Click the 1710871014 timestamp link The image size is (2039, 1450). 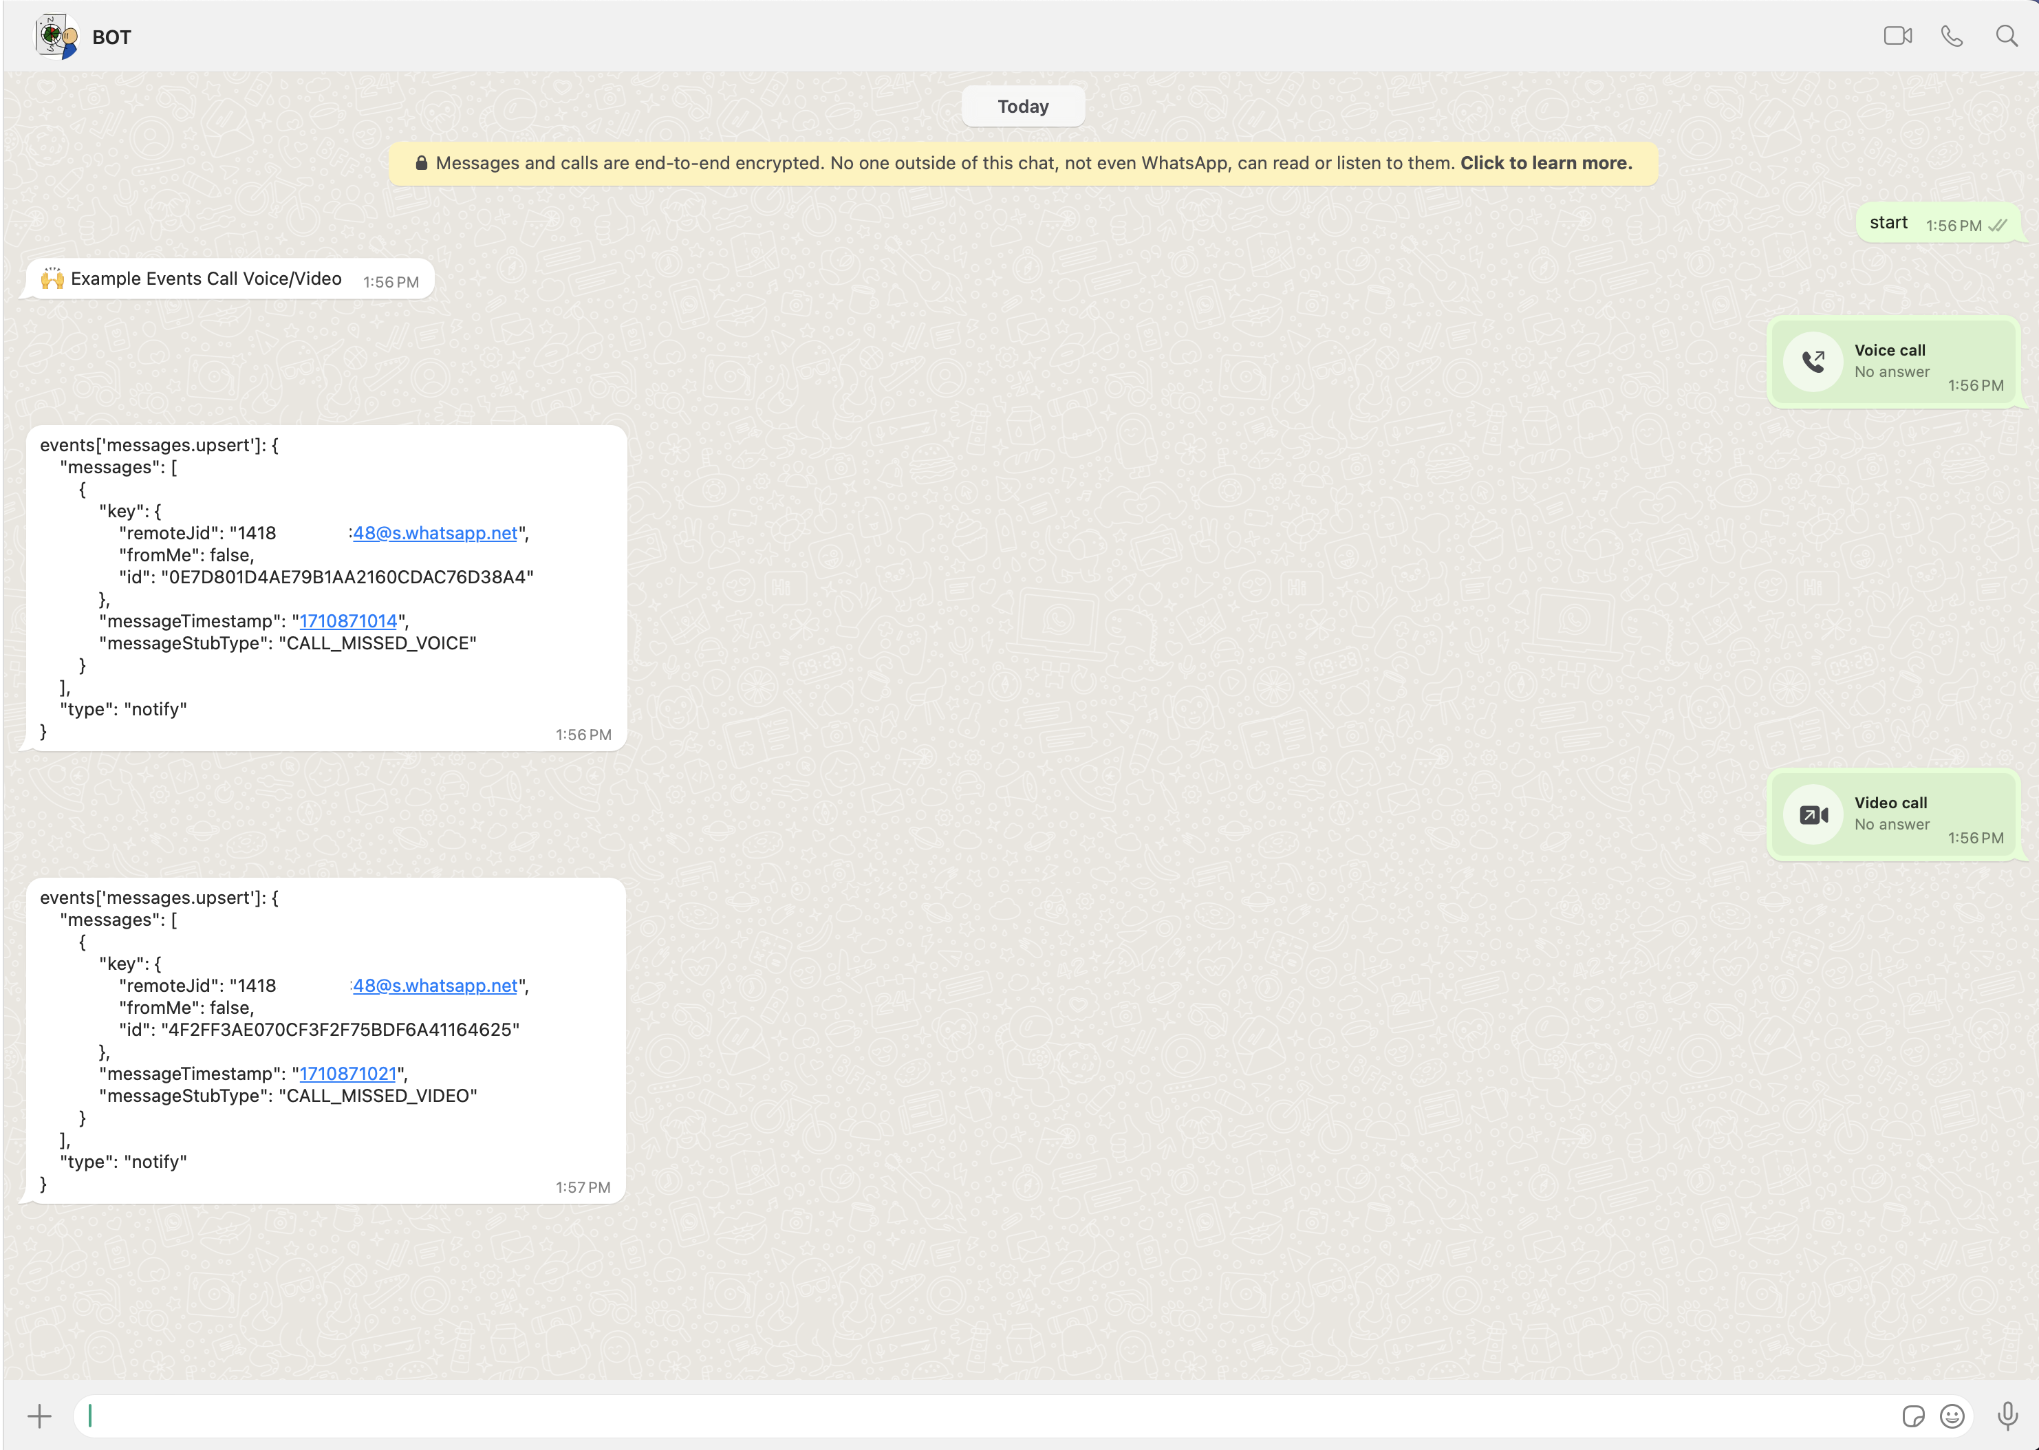[348, 621]
